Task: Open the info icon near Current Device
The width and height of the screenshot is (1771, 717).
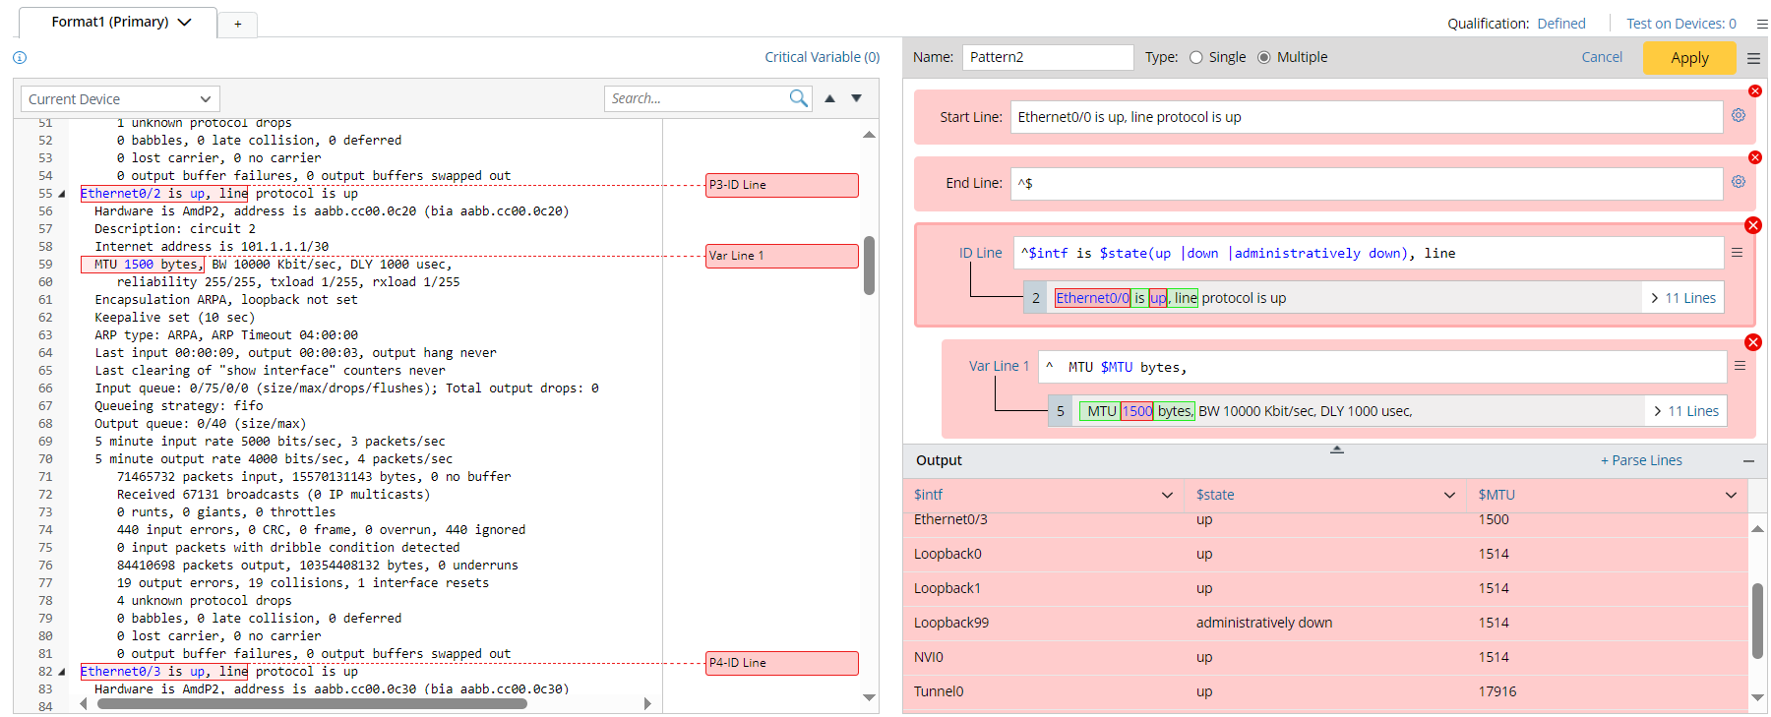Action: (x=20, y=58)
